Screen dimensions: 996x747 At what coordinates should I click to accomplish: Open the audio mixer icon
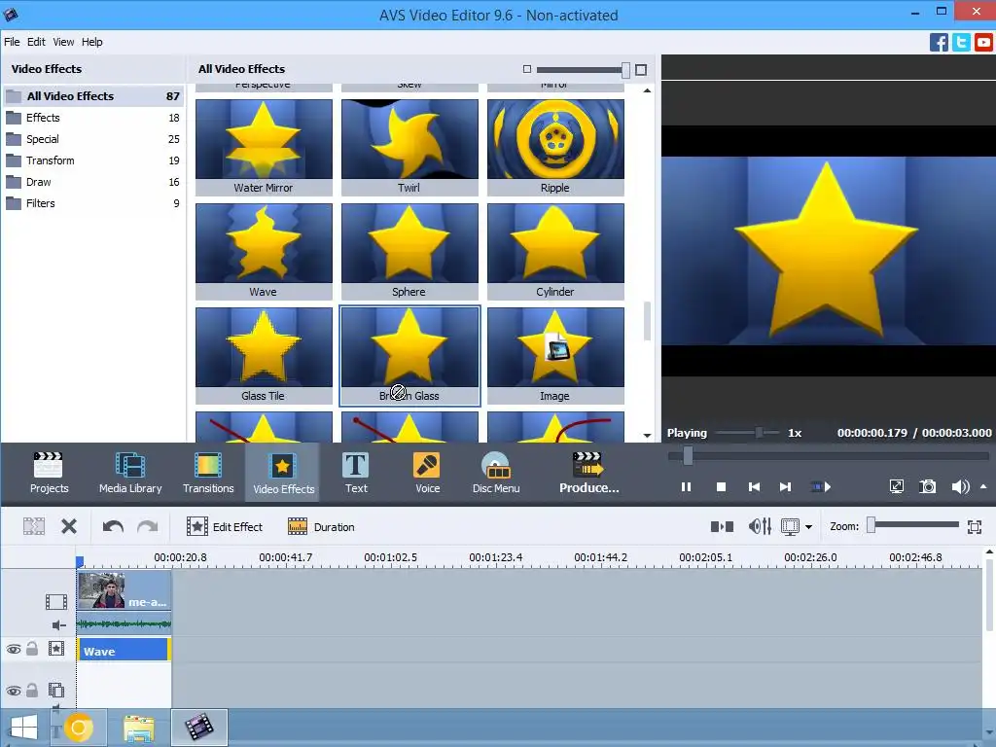760,526
